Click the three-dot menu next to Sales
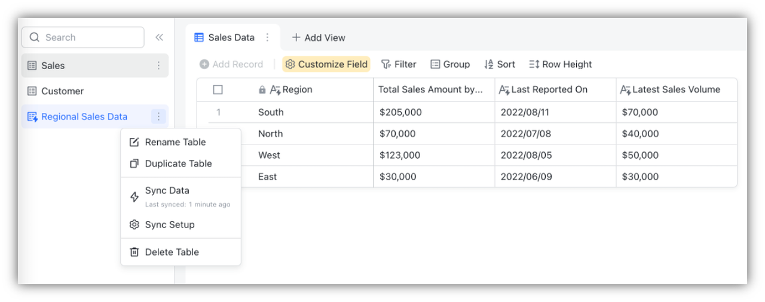This screenshot has height=302, width=765. point(158,66)
